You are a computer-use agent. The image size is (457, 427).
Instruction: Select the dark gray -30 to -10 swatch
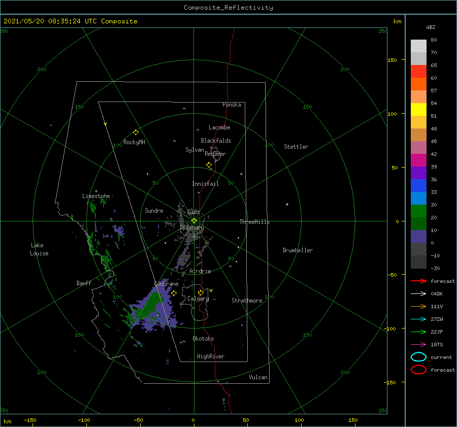(418, 262)
